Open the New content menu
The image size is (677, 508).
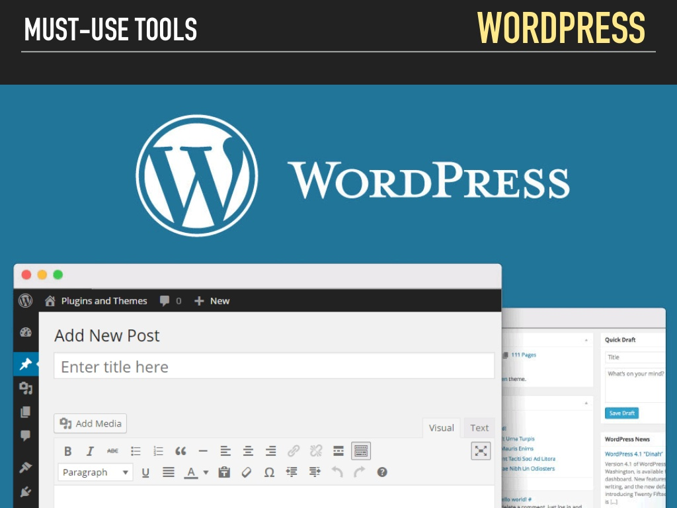tap(212, 301)
